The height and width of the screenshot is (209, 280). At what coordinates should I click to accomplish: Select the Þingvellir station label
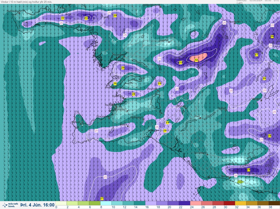152,89
